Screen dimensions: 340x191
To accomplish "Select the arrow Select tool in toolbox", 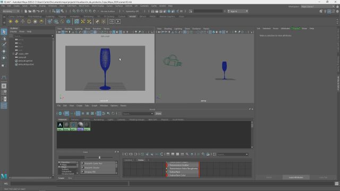I will 4,32.
